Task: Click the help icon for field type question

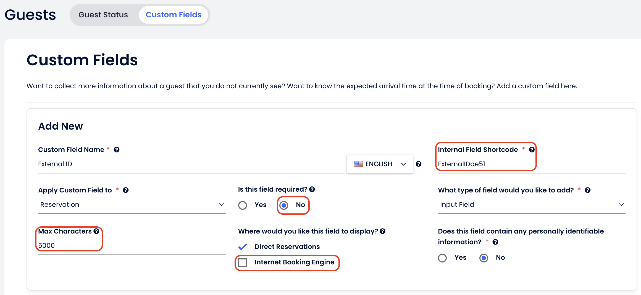Action: (587, 190)
